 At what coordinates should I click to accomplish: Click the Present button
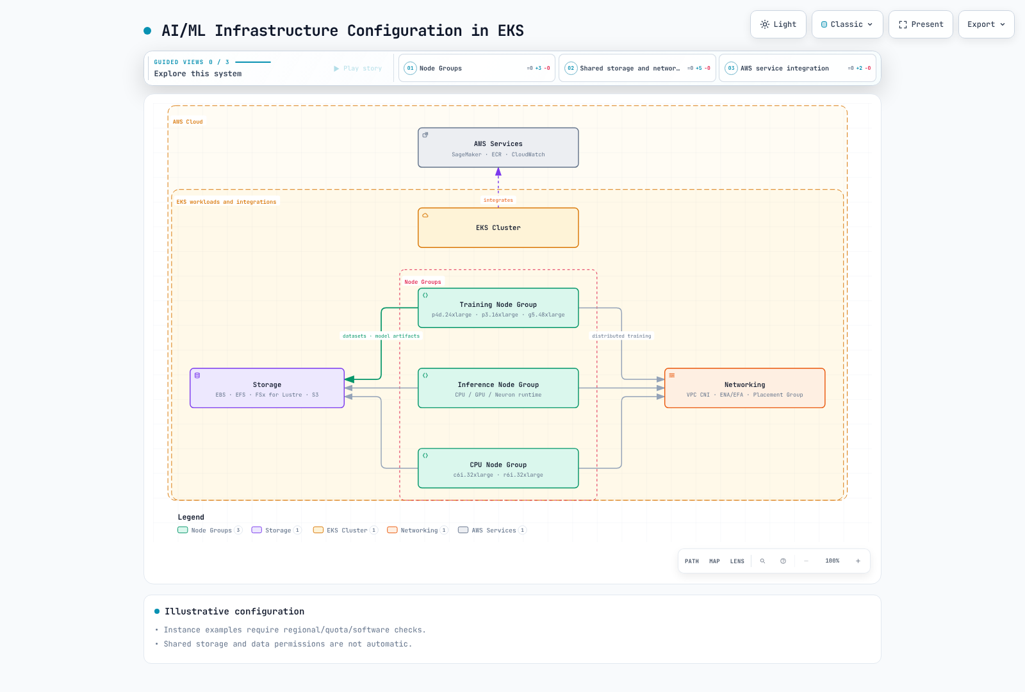921,24
